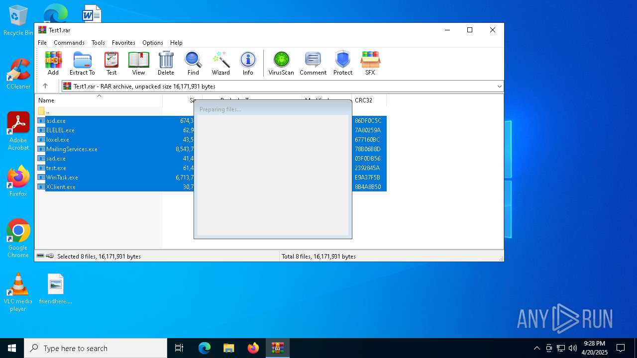Viewport: 637px width, 358px height.
Task: Select WinTask.exe in the file list
Action: click(62, 178)
